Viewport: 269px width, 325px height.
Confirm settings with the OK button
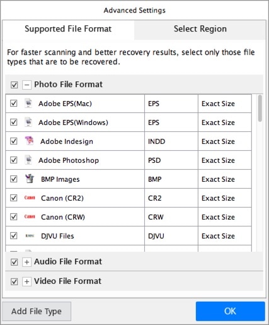tap(230, 311)
